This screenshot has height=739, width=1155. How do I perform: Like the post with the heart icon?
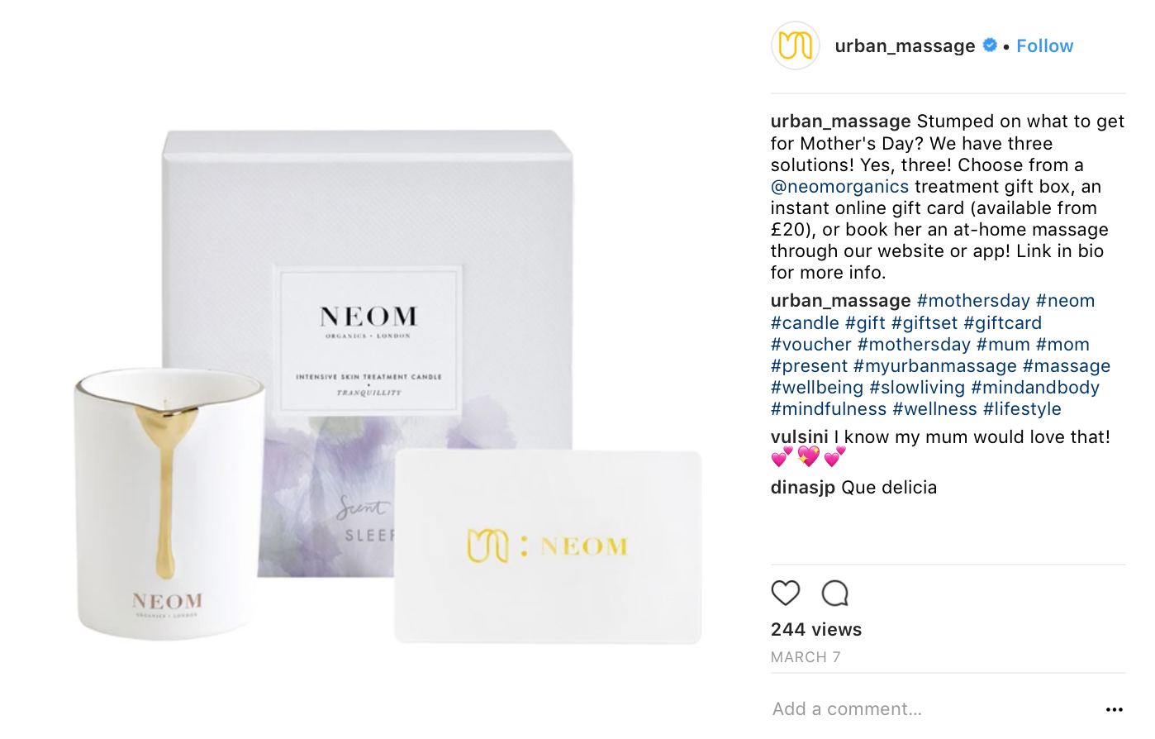point(786,593)
